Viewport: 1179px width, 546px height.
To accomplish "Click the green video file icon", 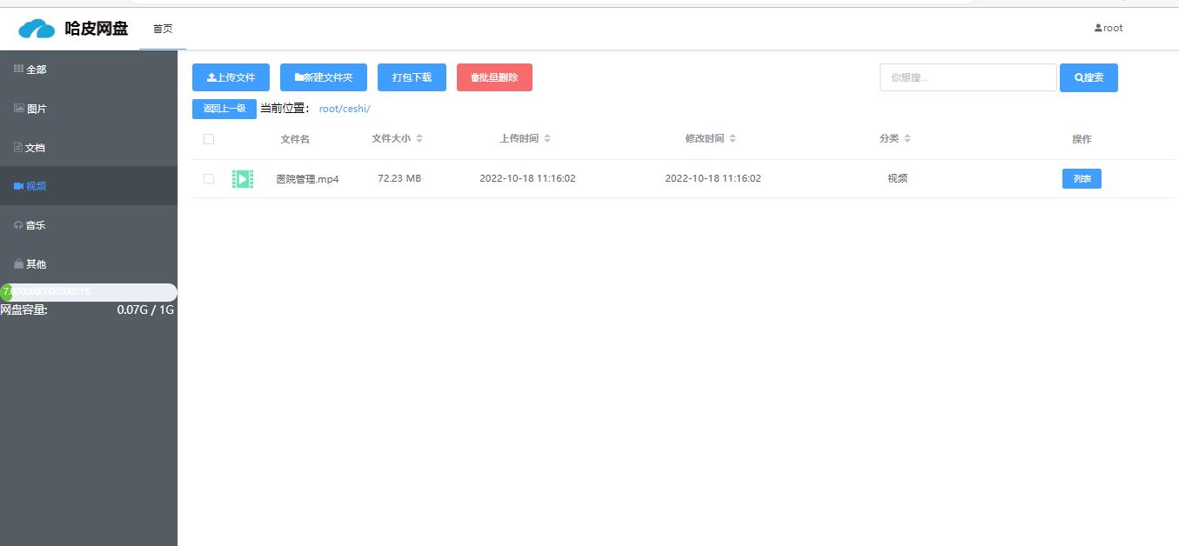I will (x=243, y=179).
